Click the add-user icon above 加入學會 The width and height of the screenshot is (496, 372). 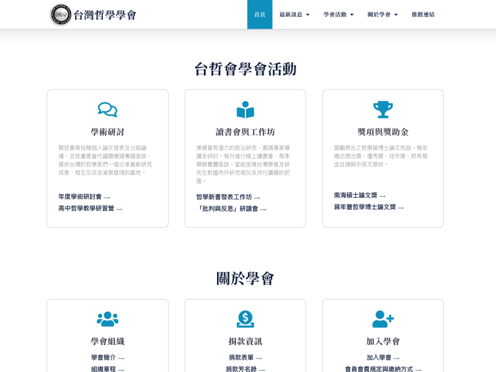click(383, 319)
